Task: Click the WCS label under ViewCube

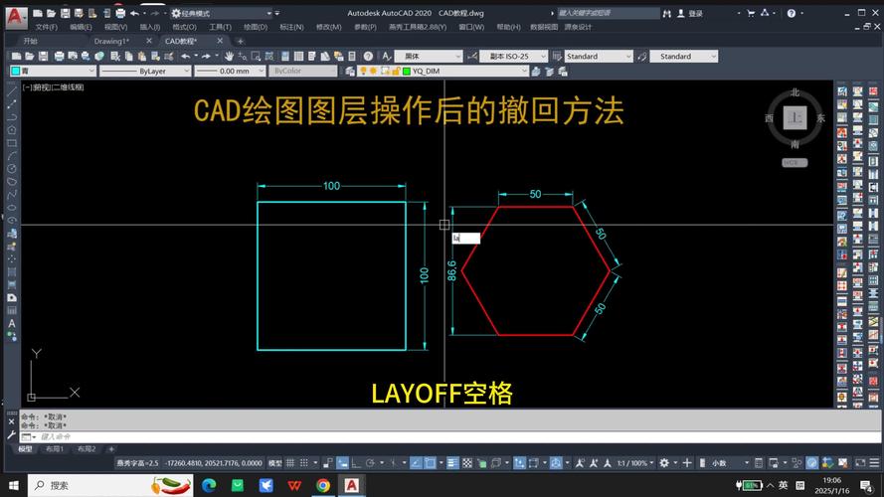Action: (x=795, y=162)
